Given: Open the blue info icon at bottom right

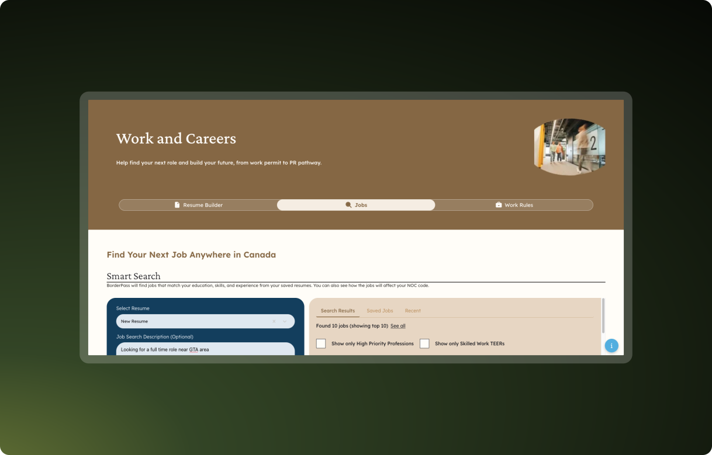Looking at the screenshot, I should coord(611,346).
